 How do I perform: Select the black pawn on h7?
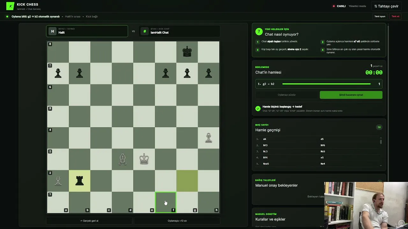pos(208,73)
